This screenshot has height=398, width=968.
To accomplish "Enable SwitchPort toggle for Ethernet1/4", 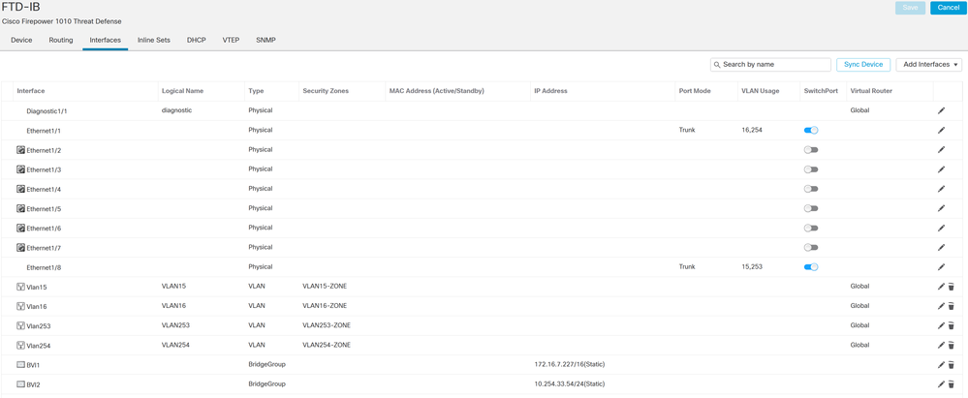I will click(811, 189).
